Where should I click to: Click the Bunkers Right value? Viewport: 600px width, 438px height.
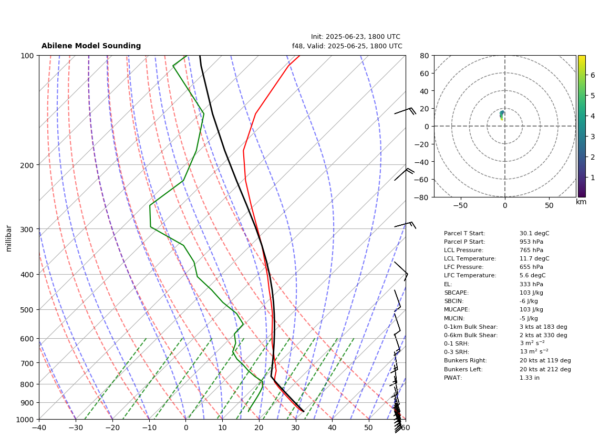(545, 360)
